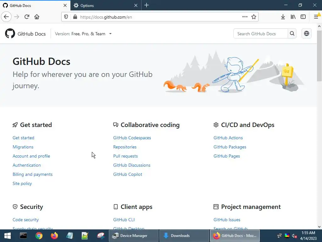The image size is (322, 242).
Task: Open GitHub Copilot link
Action: click(128, 174)
